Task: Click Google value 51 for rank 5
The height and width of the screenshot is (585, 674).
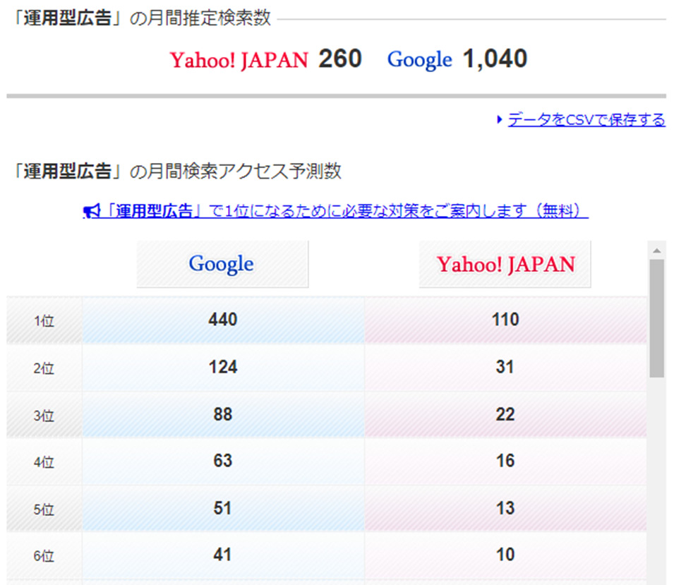Action: (x=222, y=508)
